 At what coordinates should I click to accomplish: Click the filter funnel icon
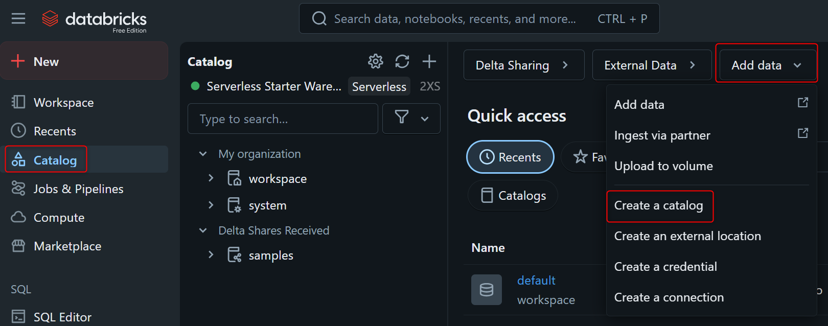coord(402,118)
